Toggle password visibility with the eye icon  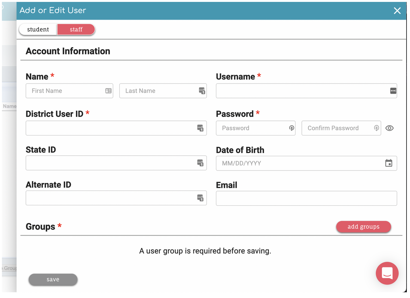click(389, 128)
